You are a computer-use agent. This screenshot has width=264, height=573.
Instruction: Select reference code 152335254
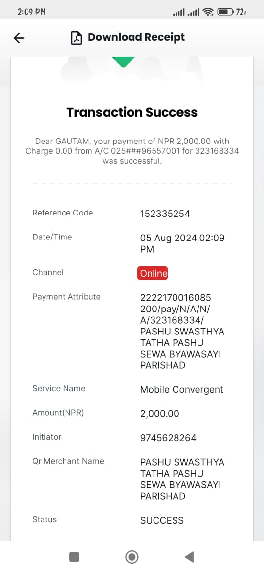[x=165, y=214]
